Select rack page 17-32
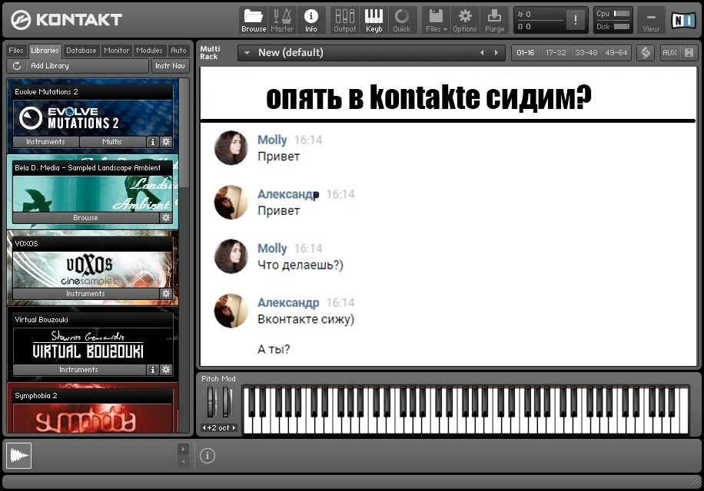Screen dimensions: 704x491 click(x=556, y=53)
